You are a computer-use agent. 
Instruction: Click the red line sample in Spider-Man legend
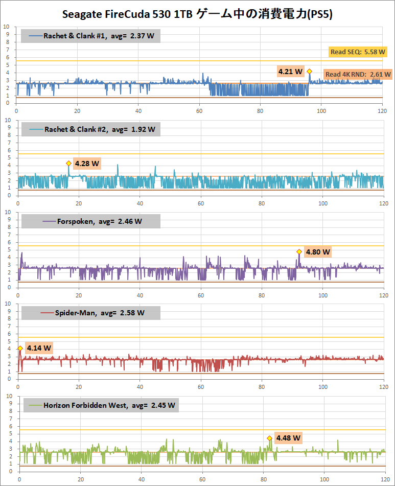(48, 313)
